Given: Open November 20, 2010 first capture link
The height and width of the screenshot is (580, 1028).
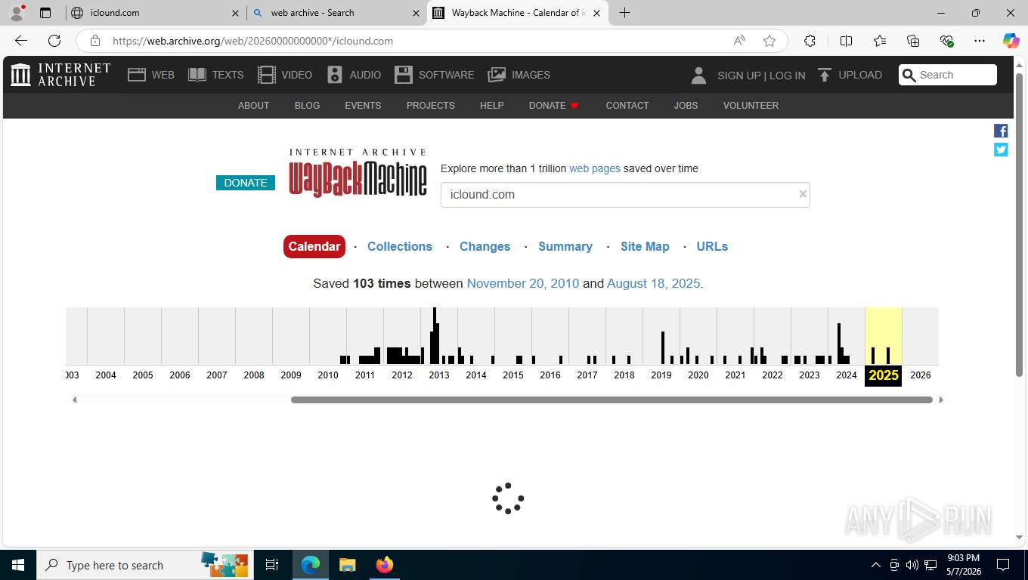Looking at the screenshot, I should point(523,283).
